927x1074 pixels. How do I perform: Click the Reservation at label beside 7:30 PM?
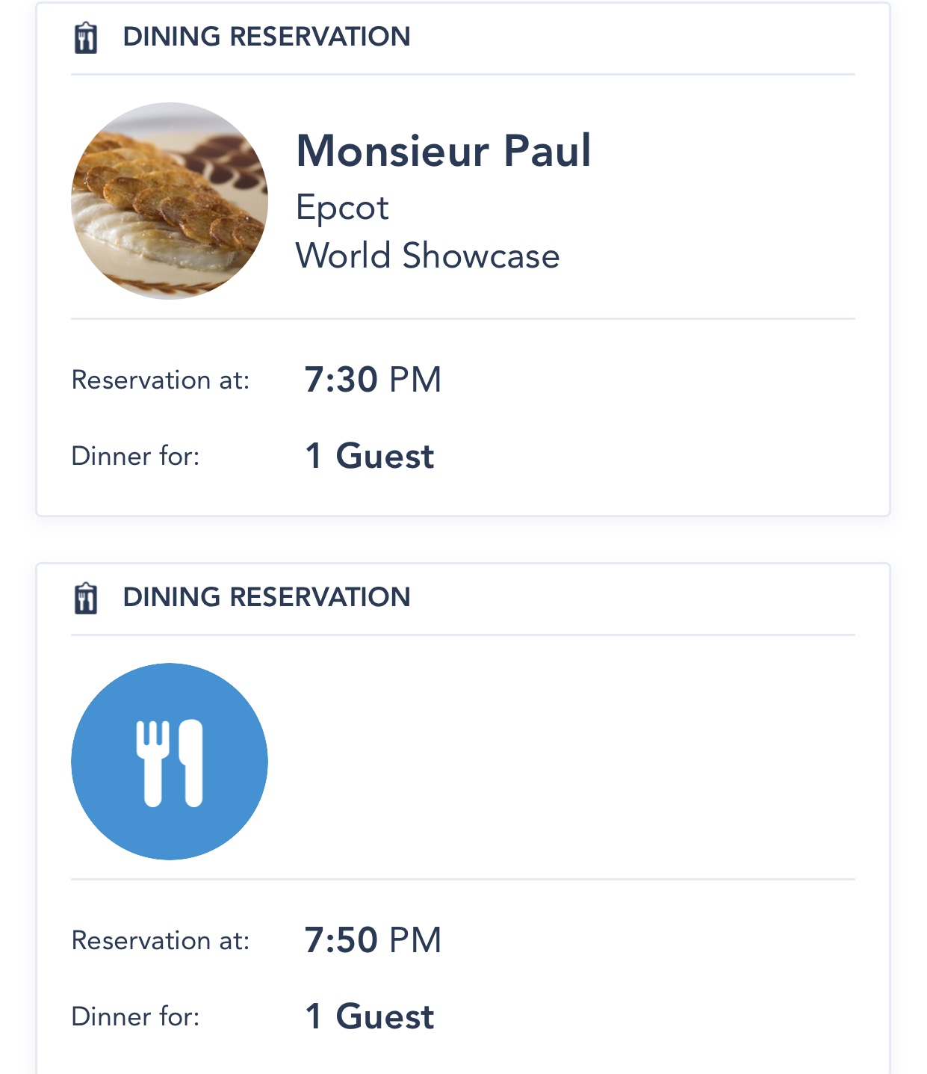(161, 380)
